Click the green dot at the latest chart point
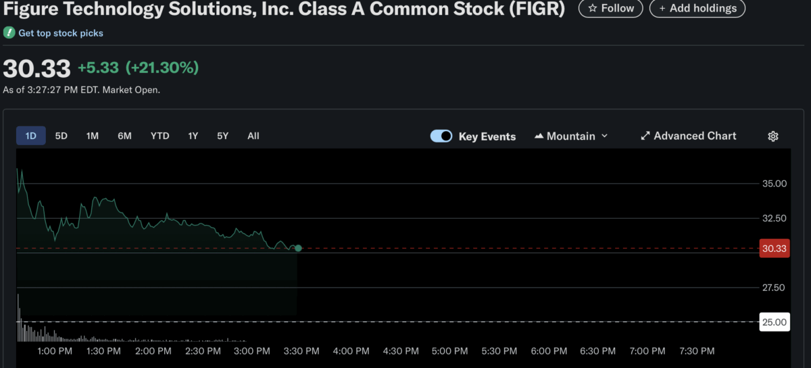The width and height of the screenshot is (811, 368). [x=298, y=248]
